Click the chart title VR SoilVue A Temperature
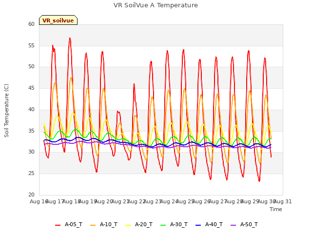 point(156,5)
